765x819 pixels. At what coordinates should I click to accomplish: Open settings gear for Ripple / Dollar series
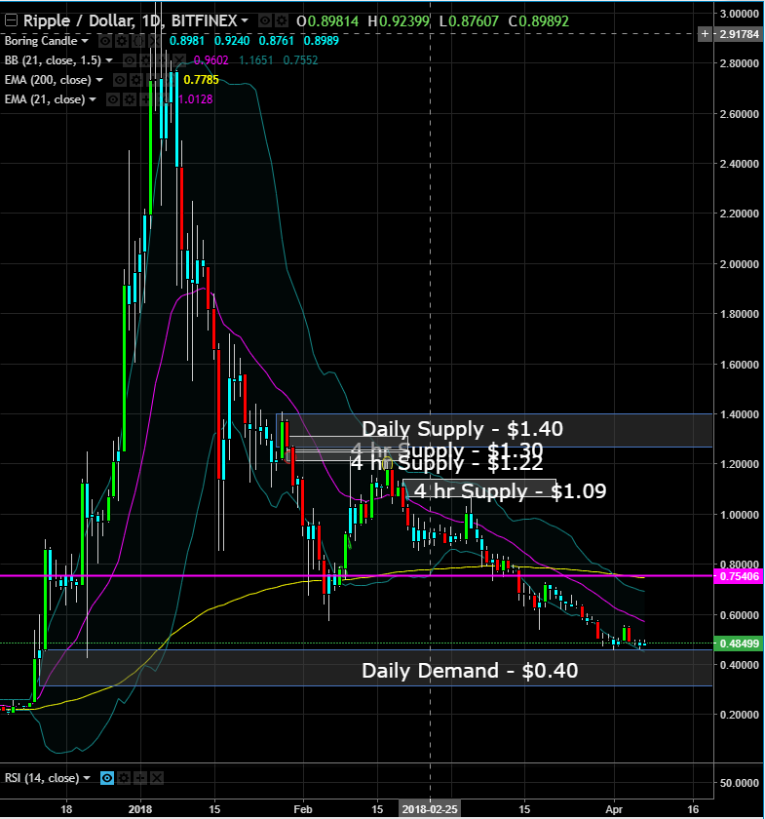tap(282, 20)
